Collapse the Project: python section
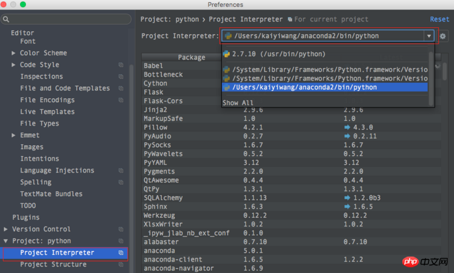The image size is (454, 273). 6,241
